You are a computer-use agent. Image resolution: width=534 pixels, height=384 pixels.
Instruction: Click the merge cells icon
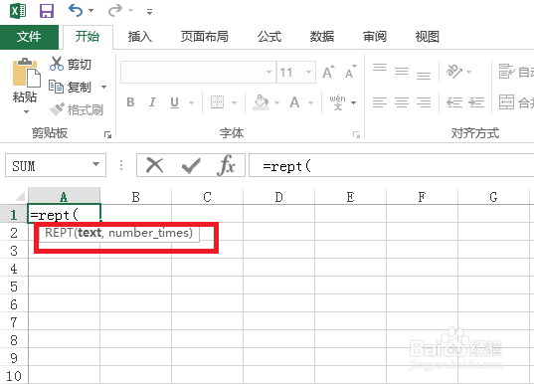click(x=506, y=102)
